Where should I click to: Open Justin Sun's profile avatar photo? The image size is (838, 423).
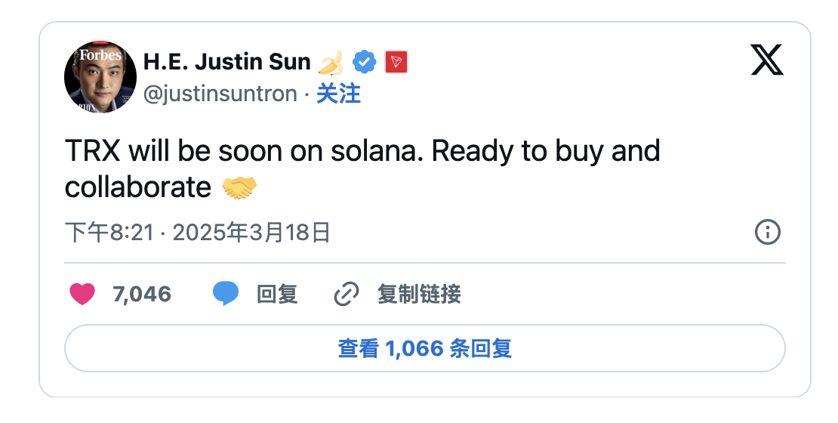click(100, 77)
